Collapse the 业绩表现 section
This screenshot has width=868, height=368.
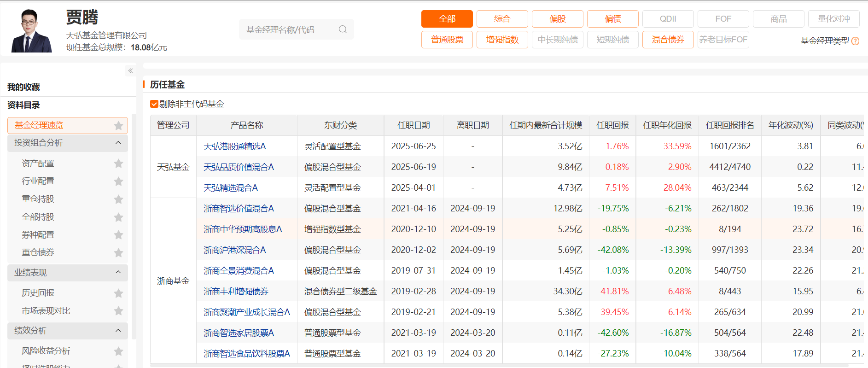tap(118, 273)
